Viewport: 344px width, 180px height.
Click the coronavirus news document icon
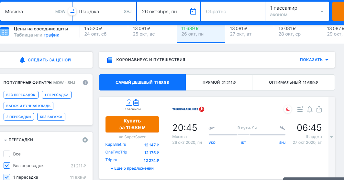109,60
